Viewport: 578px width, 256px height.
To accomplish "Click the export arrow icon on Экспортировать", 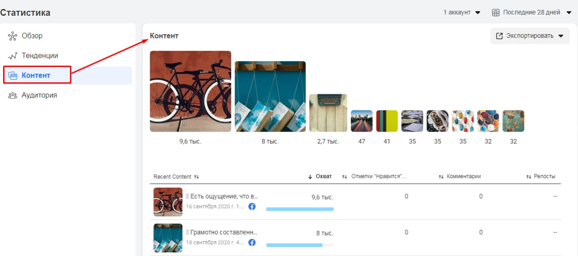I will coord(499,36).
